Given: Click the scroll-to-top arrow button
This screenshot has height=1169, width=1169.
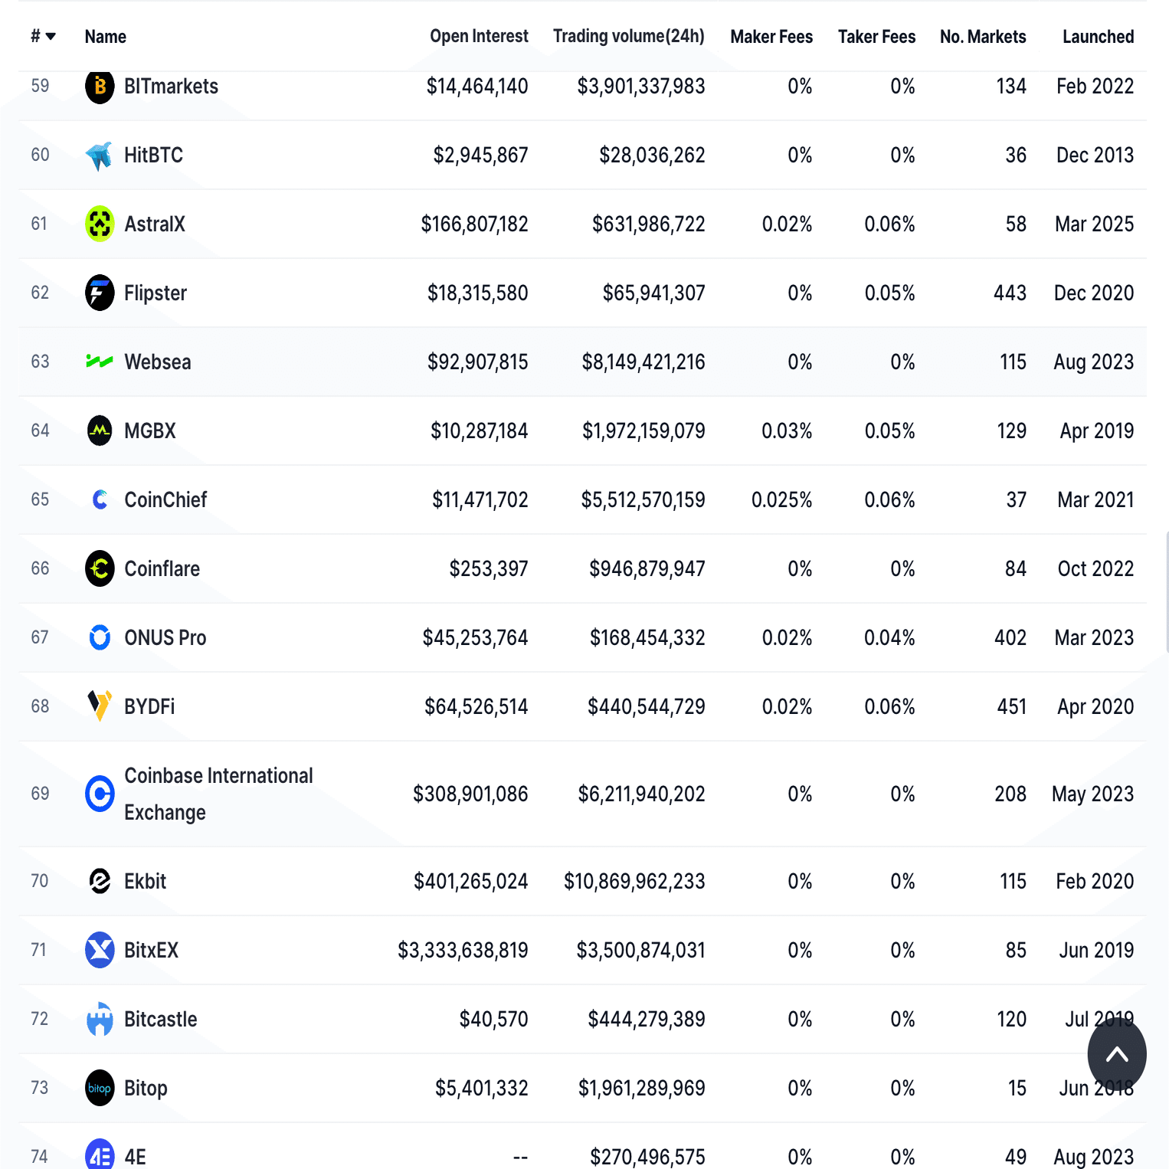Looking at the screenshot, I should [x=1117, y=1055].
